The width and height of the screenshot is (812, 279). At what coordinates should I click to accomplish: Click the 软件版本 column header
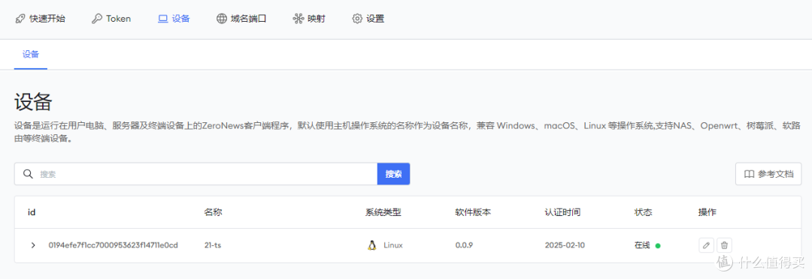coord(473,212)
